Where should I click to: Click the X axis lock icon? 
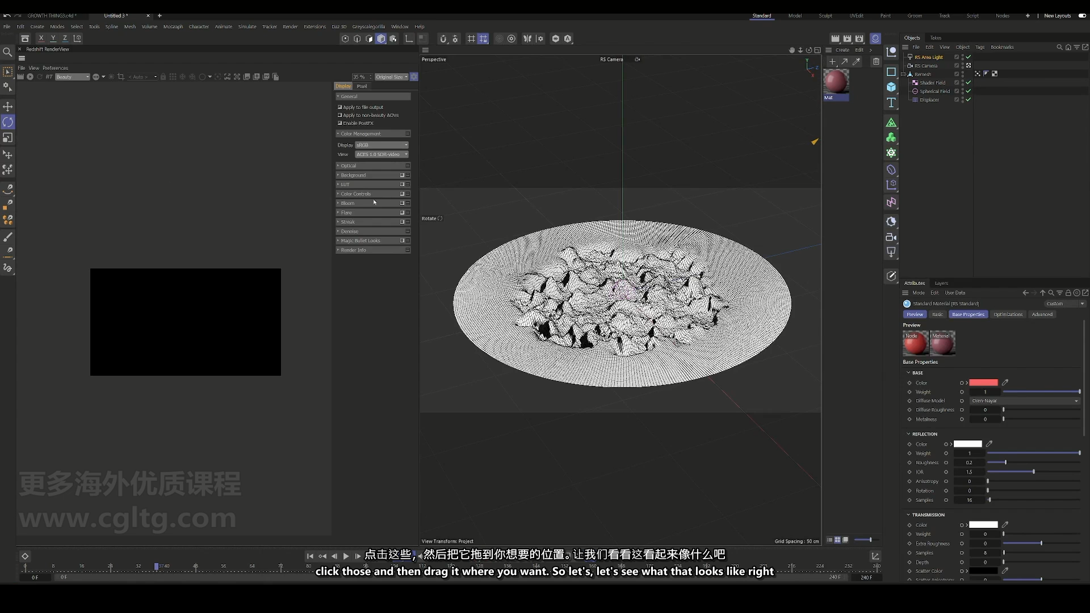(41, 38)
